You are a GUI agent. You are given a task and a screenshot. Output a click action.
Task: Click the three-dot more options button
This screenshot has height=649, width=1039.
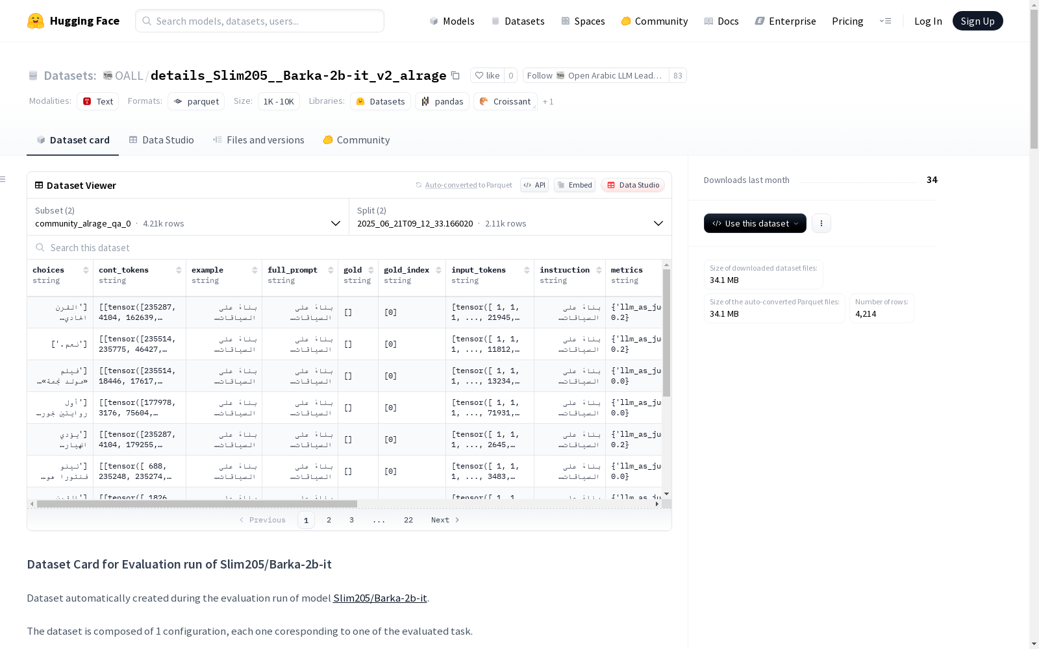(821, 223)
